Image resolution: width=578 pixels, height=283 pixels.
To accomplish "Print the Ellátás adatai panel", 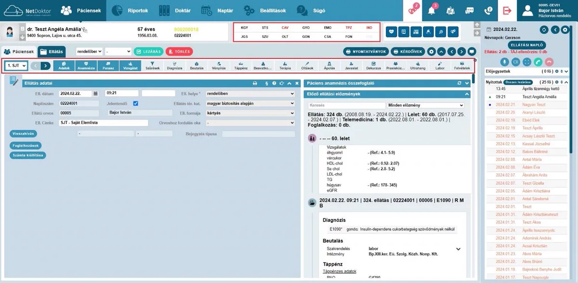I will pos(255,83).
